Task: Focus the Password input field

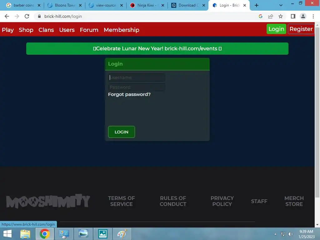Action: [x=137, y=87]
